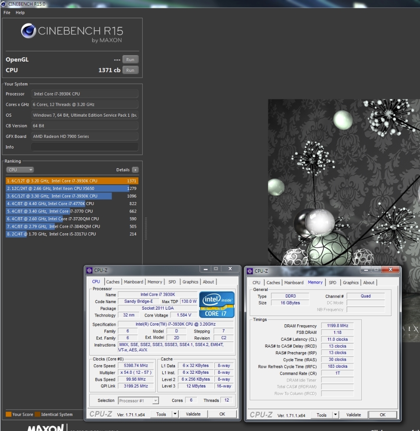Switch to CPU tab in right CPU-Z window
Image resolution: width=420 pixels, height=431 pixels.
(256, 283)
